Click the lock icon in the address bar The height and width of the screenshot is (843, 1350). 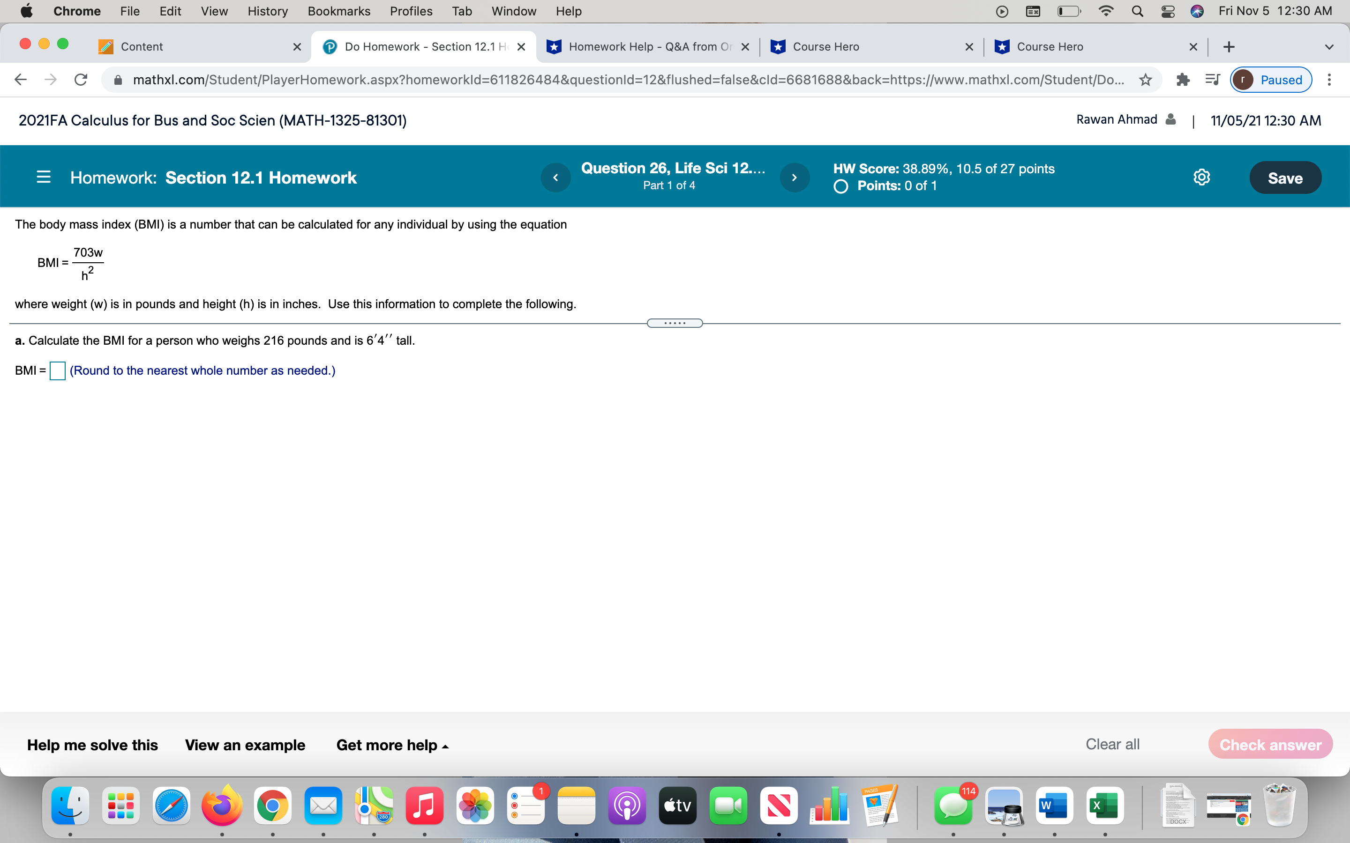point(118,79)
